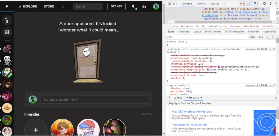Screen dimensions: 279x136
Task: Show more DevTools tabs via the chevrons
Action: pos(224,3)
